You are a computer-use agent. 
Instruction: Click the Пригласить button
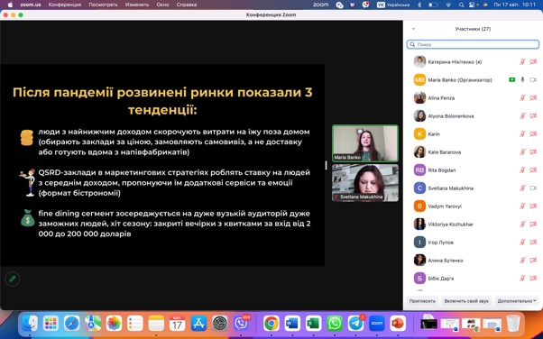(x=422, y=301)
